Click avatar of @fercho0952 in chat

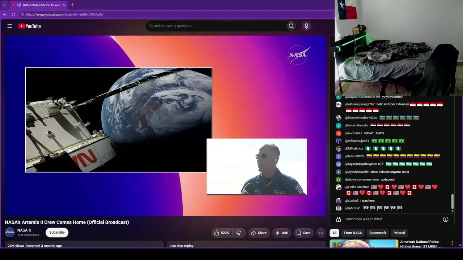[x=339, y=156]
